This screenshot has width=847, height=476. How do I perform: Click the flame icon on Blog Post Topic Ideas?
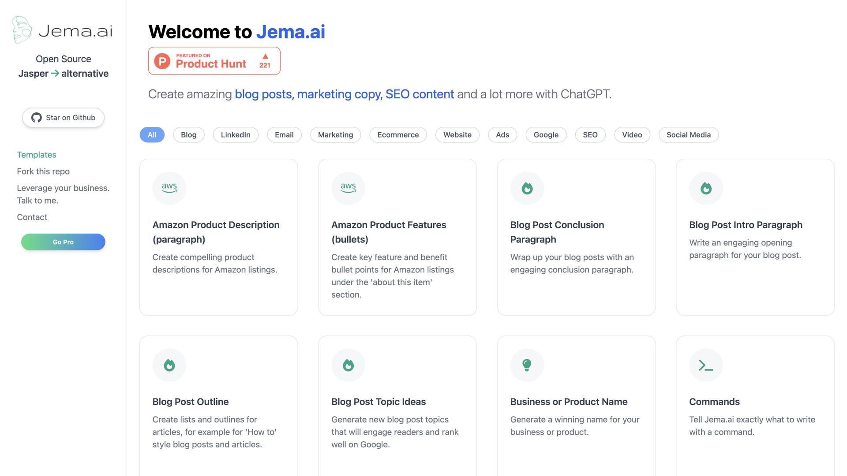coord(348,365)
